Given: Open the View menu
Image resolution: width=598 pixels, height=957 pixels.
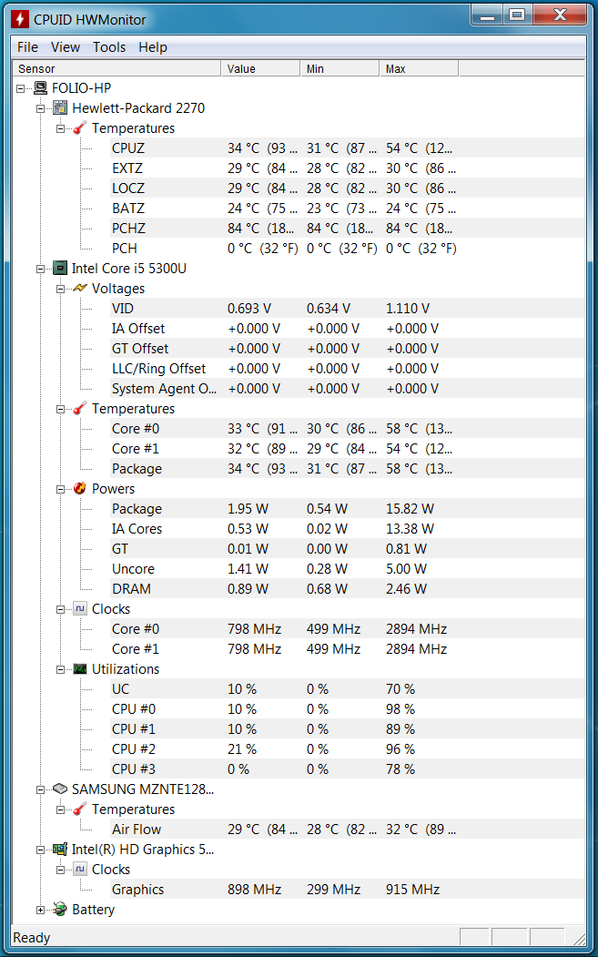Looking at the screenshot, I should (66, 47).
